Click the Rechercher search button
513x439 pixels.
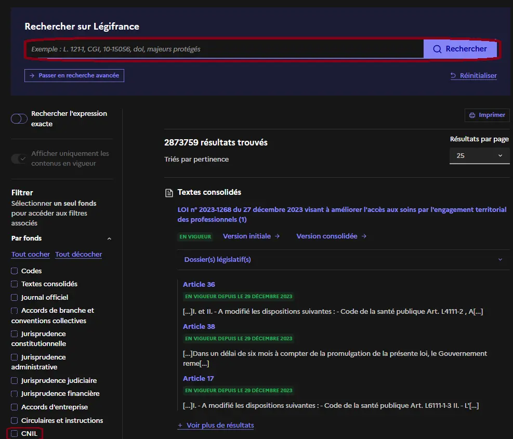(x=460, y=49)
